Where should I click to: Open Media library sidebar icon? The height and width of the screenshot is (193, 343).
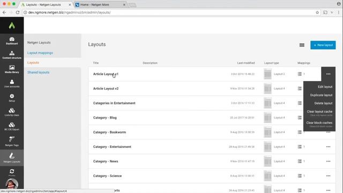point(12,69)
